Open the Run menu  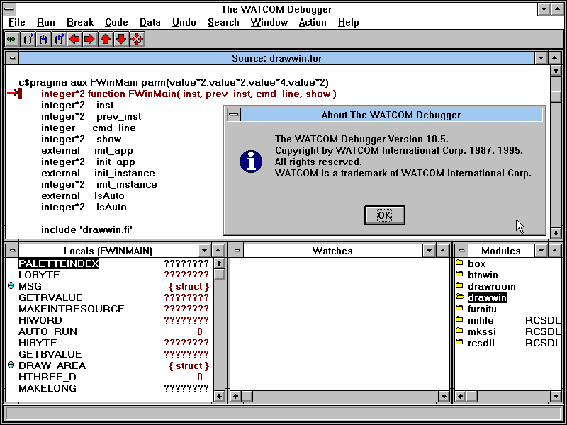pos(46,23)
